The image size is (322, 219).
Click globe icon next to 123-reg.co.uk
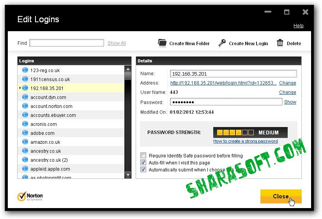pyautogui.click(x=25, y=70)
